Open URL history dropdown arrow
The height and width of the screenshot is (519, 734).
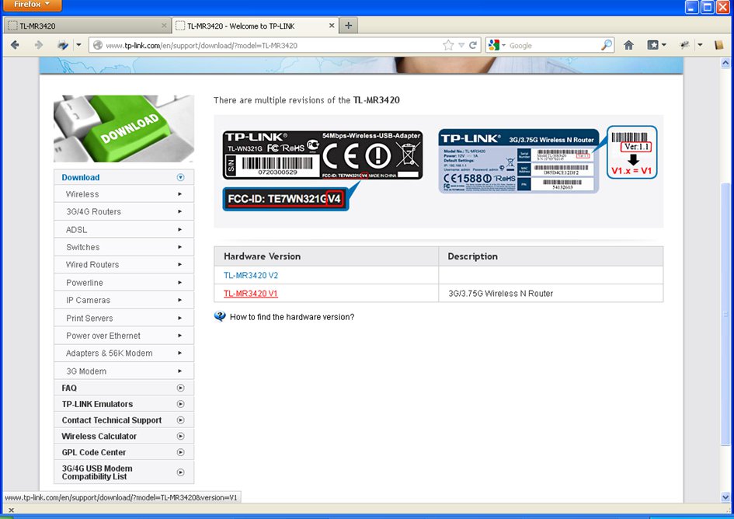point(461,45)
